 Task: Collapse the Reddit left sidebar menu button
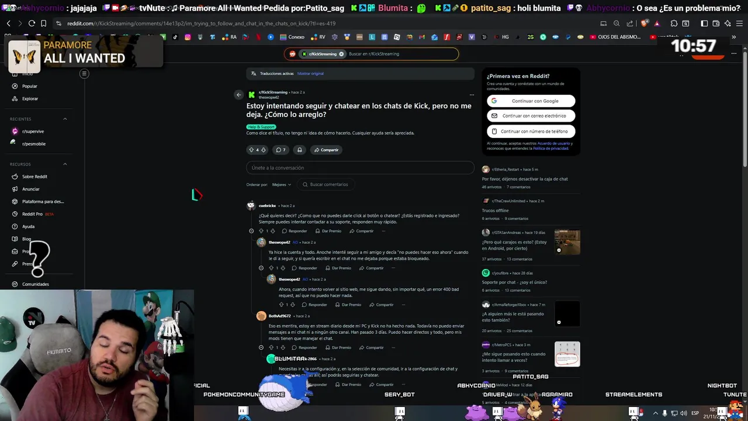point(84,74)
